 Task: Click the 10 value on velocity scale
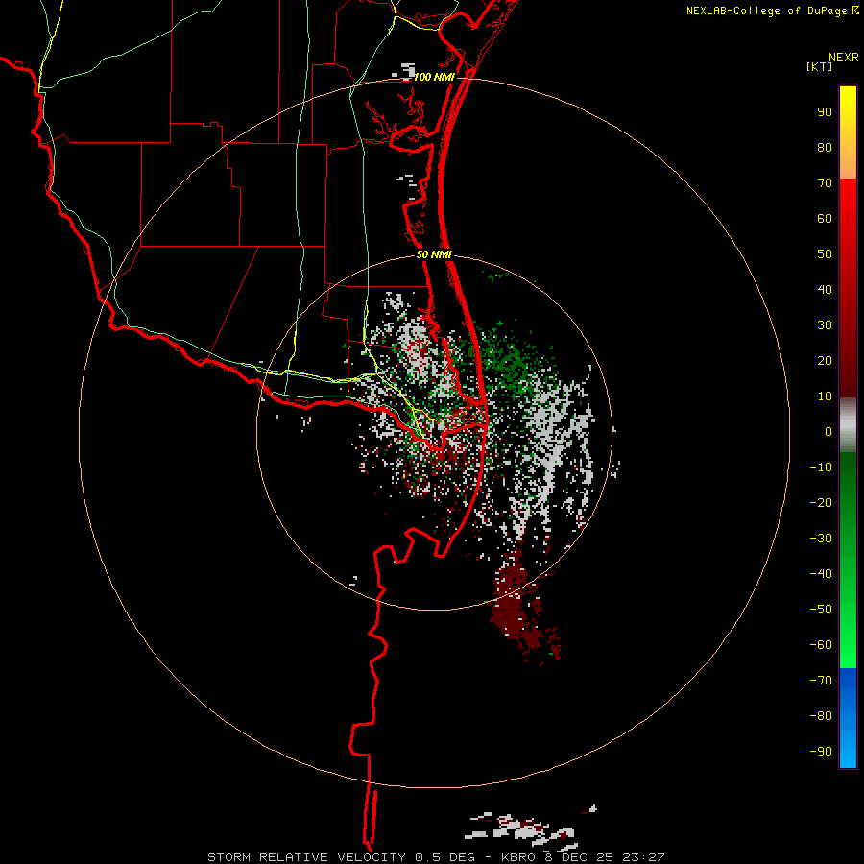(x=825, y=396)
